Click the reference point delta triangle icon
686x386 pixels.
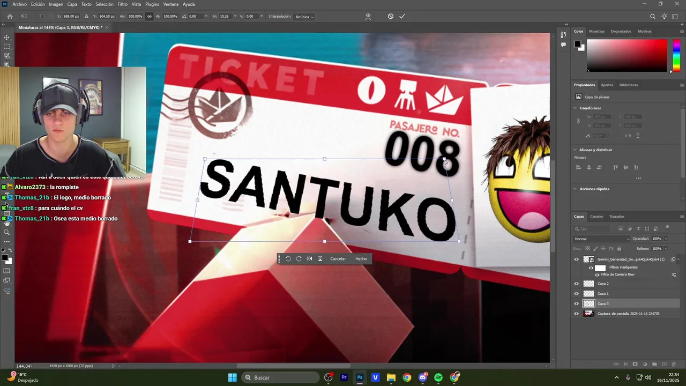[x=86, y=17]
